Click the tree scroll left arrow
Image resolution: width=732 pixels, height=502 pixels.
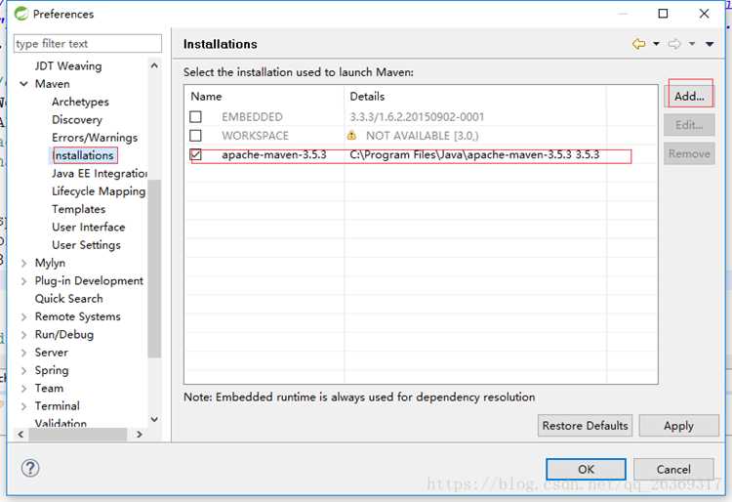point(20,435)
